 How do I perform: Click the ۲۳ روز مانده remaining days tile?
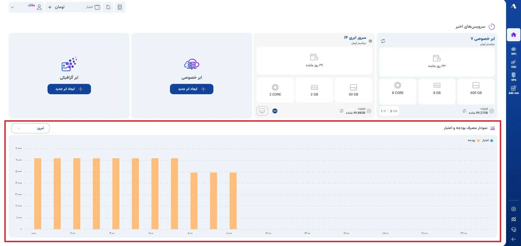point(437,62)
